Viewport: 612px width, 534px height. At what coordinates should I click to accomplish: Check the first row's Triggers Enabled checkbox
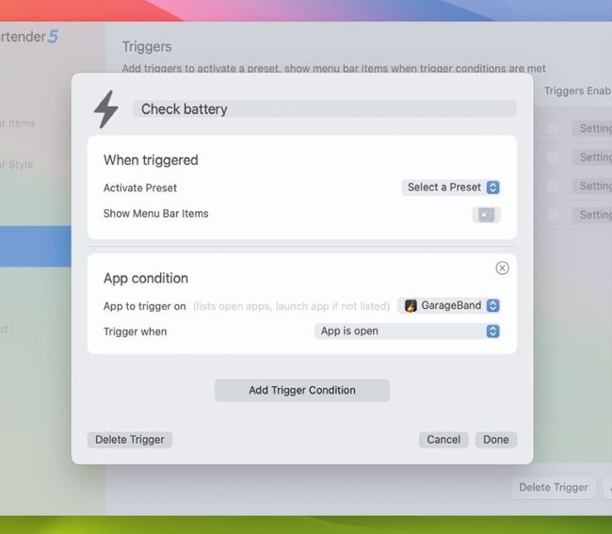coord(554,129)
